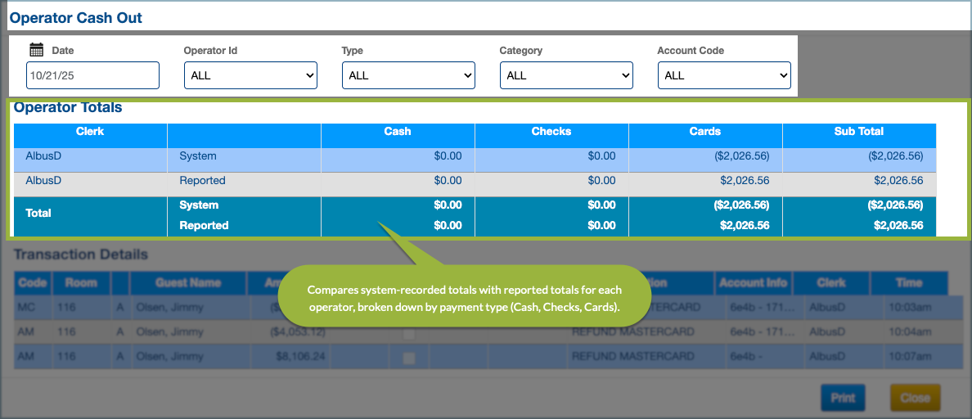Open the Category dropdown

(x=565, y=75)
